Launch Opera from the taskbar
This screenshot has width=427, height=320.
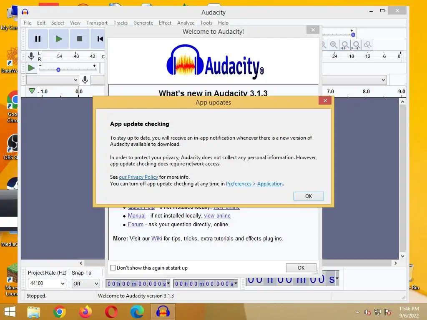[111, 312]
